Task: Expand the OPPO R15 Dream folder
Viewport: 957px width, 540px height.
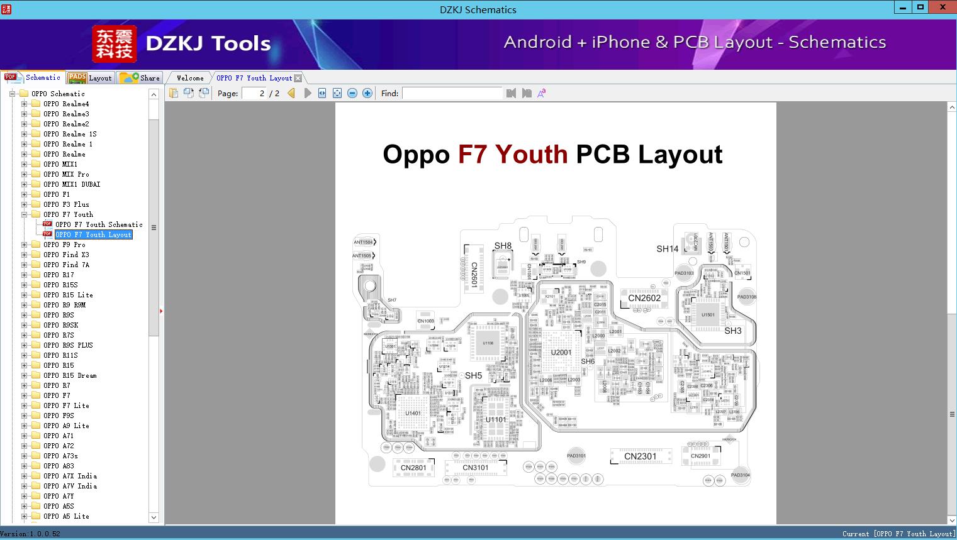Action: coord(24,375)
